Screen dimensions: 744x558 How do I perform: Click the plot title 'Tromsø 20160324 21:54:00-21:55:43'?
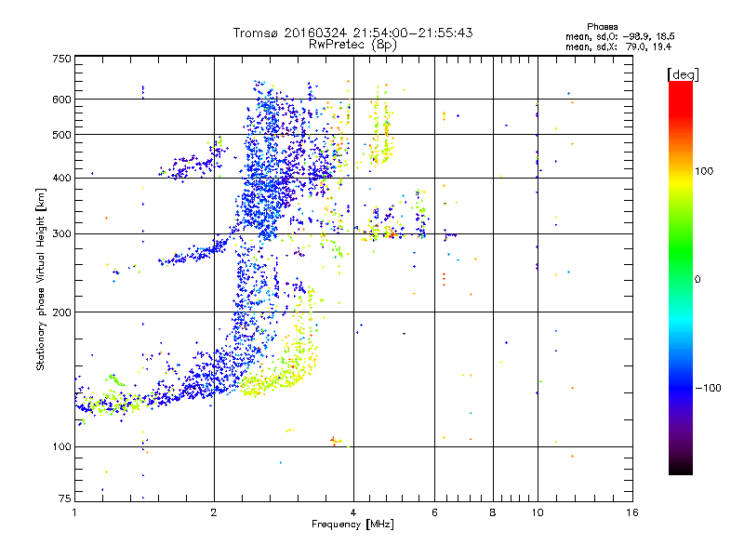(x=352, y=33)
